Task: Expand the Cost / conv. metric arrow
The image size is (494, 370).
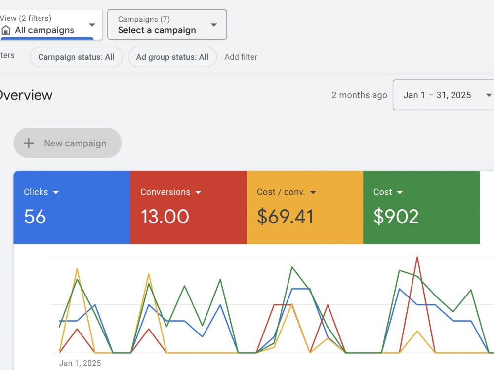Action: (x=313, y=192)
